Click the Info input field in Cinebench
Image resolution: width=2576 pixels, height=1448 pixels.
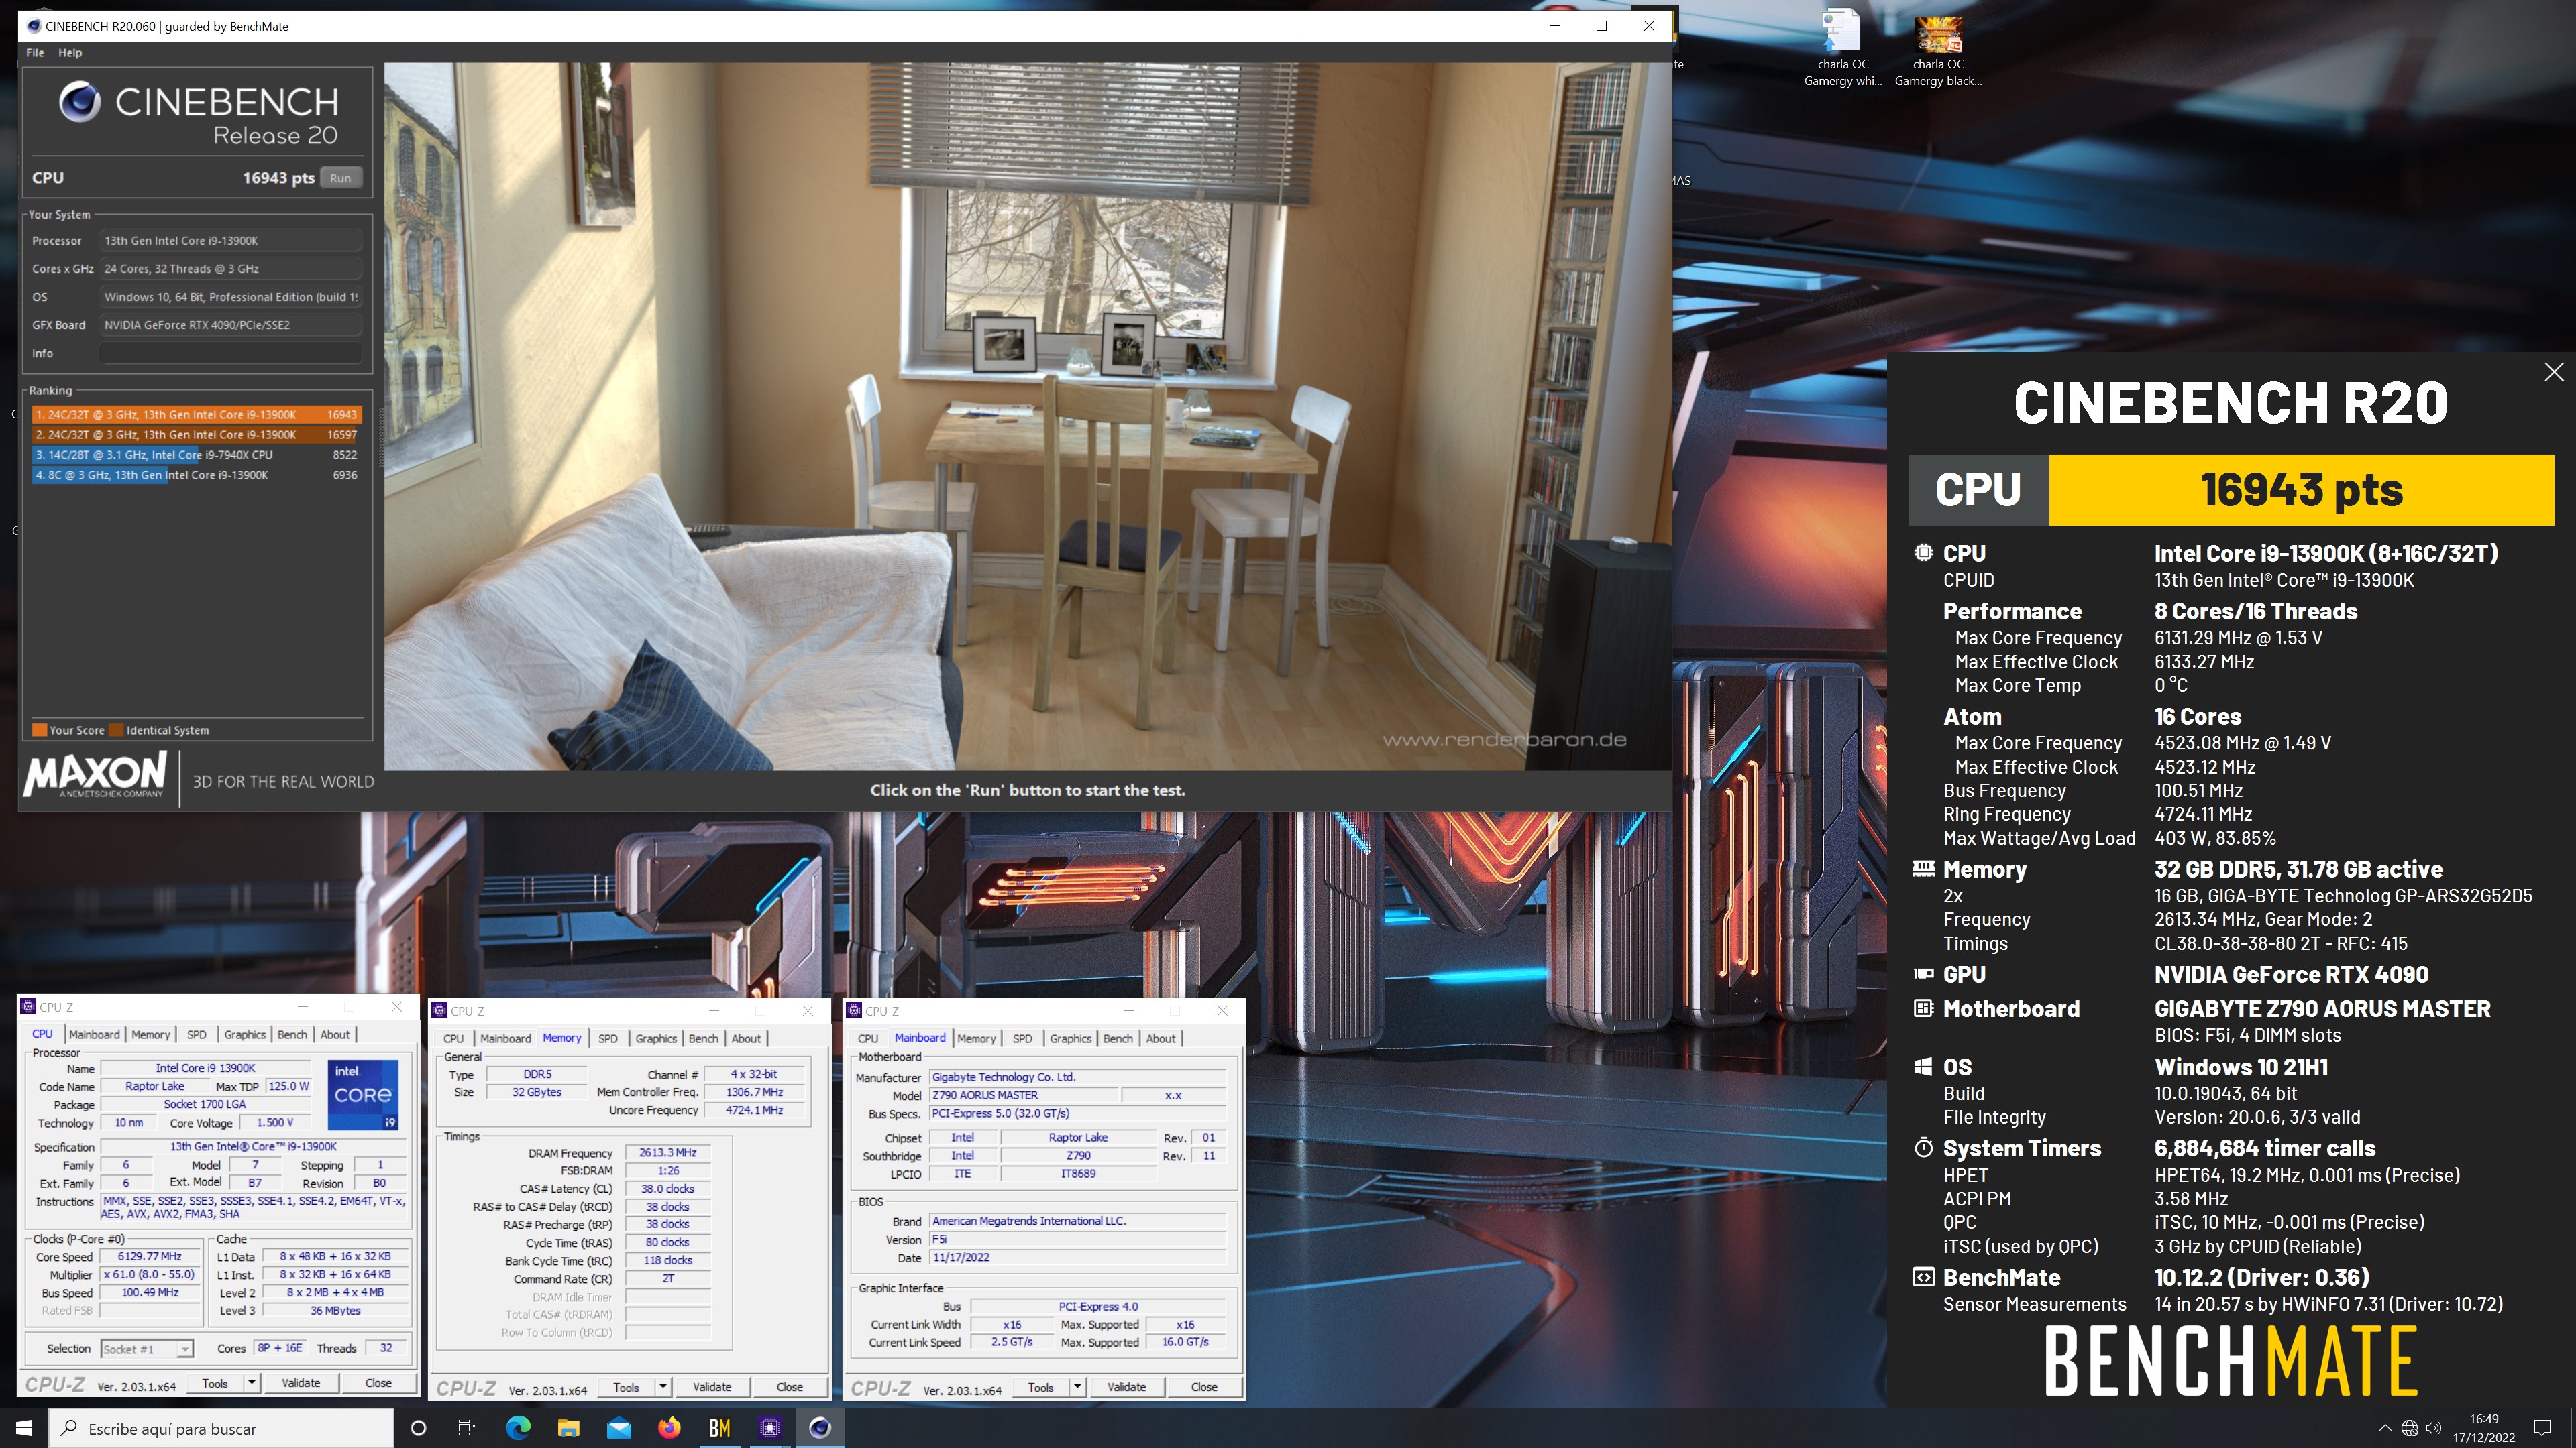(231, 353)
